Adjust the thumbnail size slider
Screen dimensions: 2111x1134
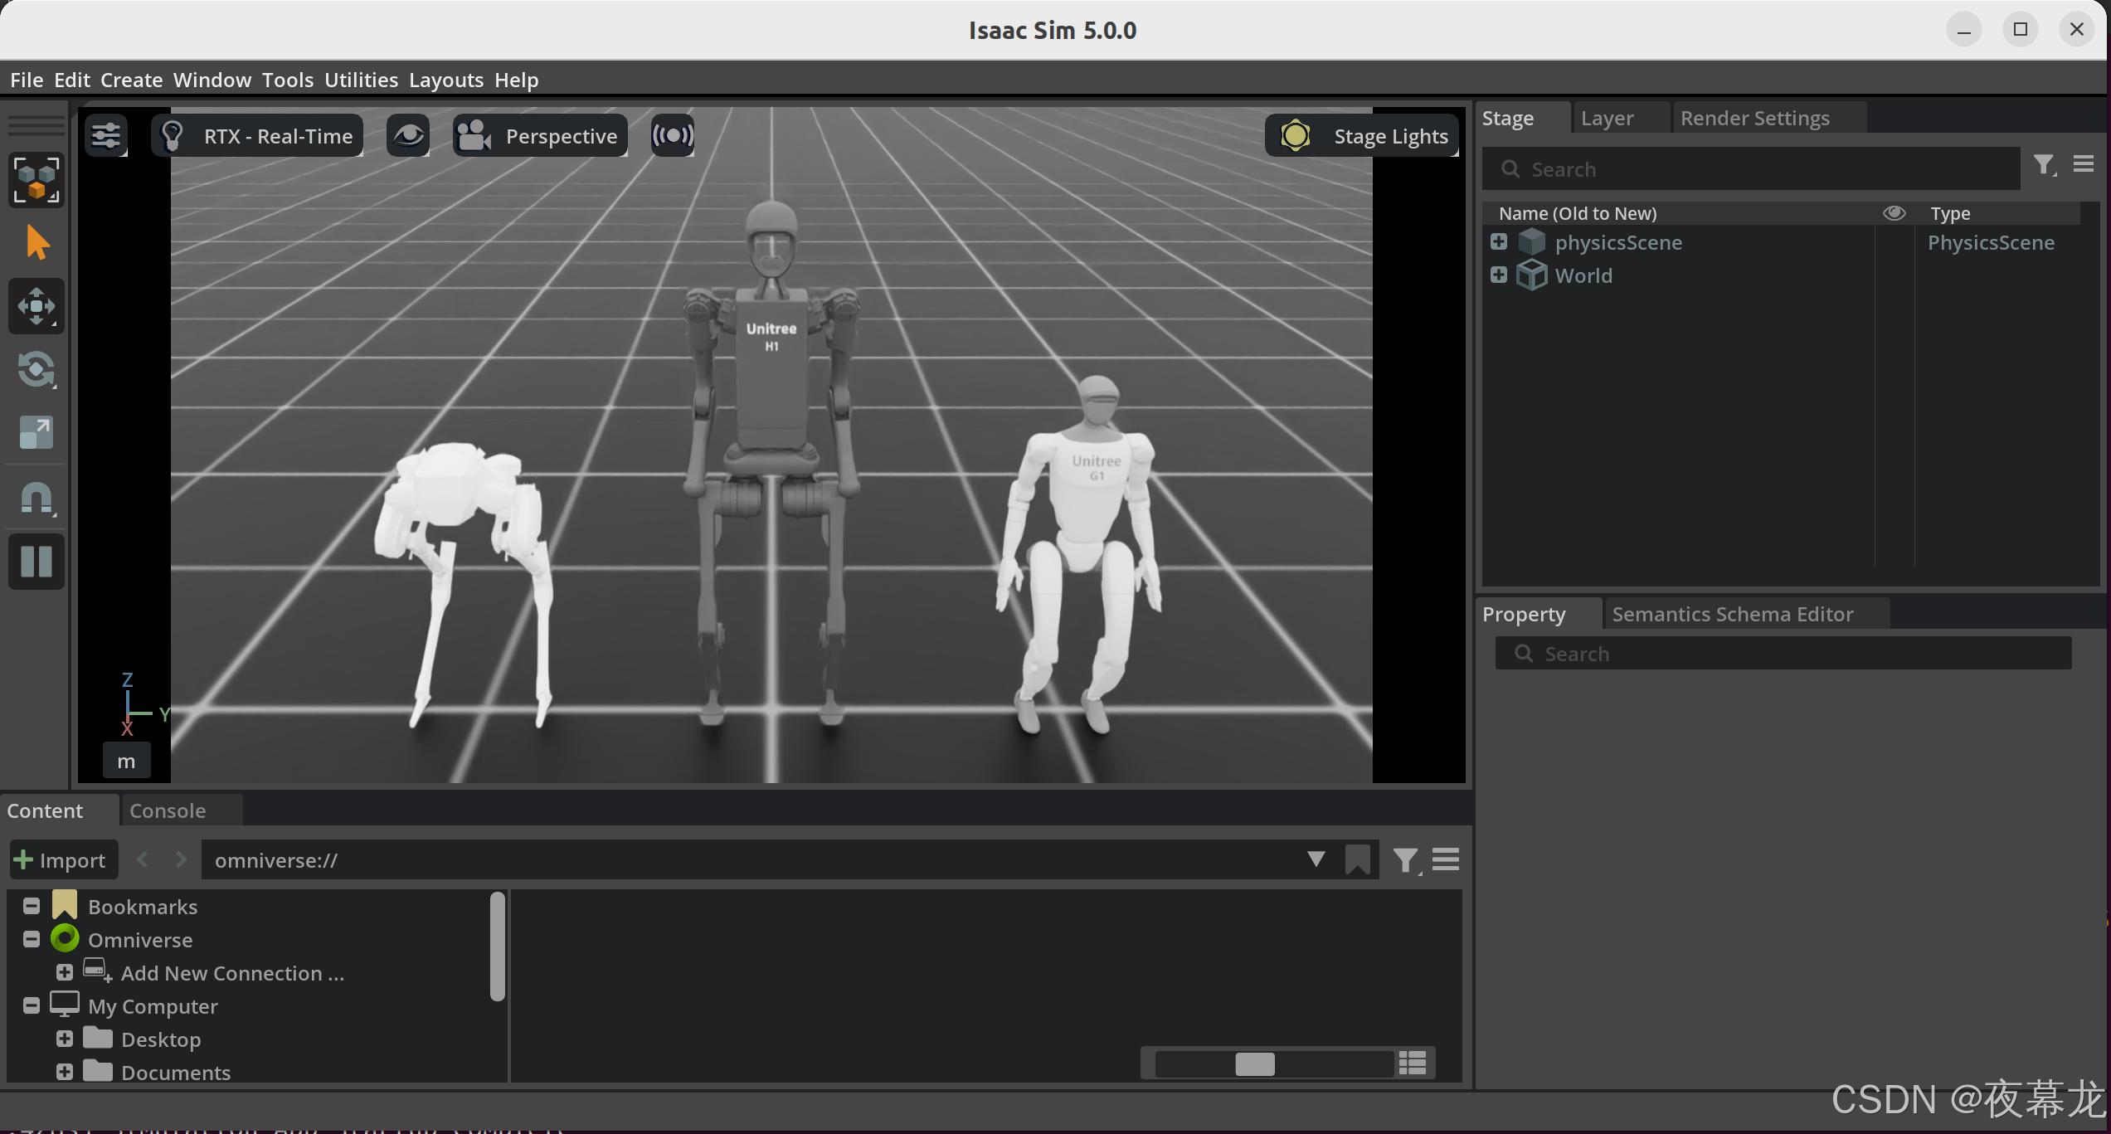click(1254, 1063)
